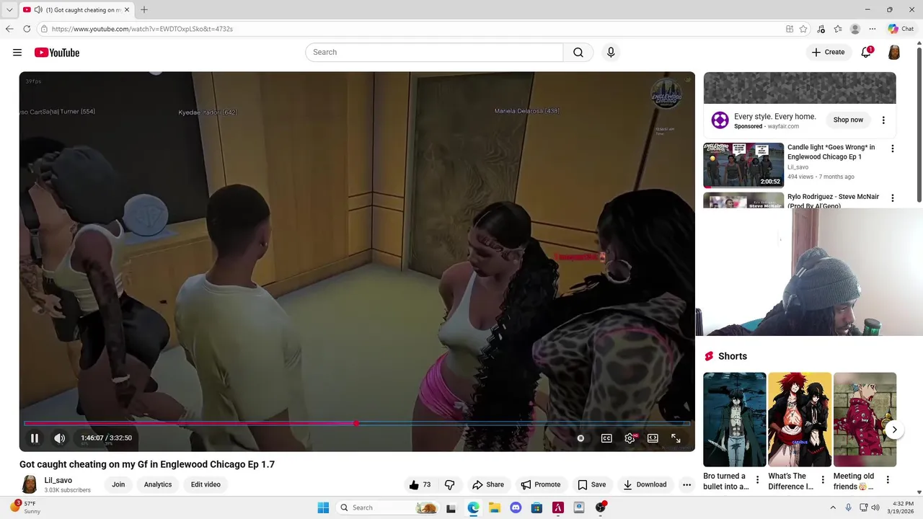Open the YouTube guide hamburger menu

(17, 52)
